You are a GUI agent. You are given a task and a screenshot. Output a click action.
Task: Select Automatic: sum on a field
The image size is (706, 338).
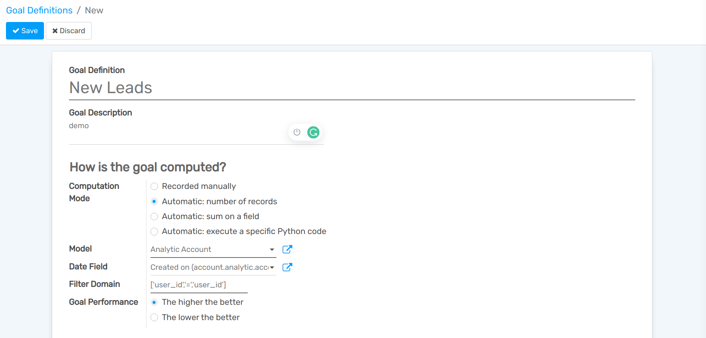[x=154, y=217]
